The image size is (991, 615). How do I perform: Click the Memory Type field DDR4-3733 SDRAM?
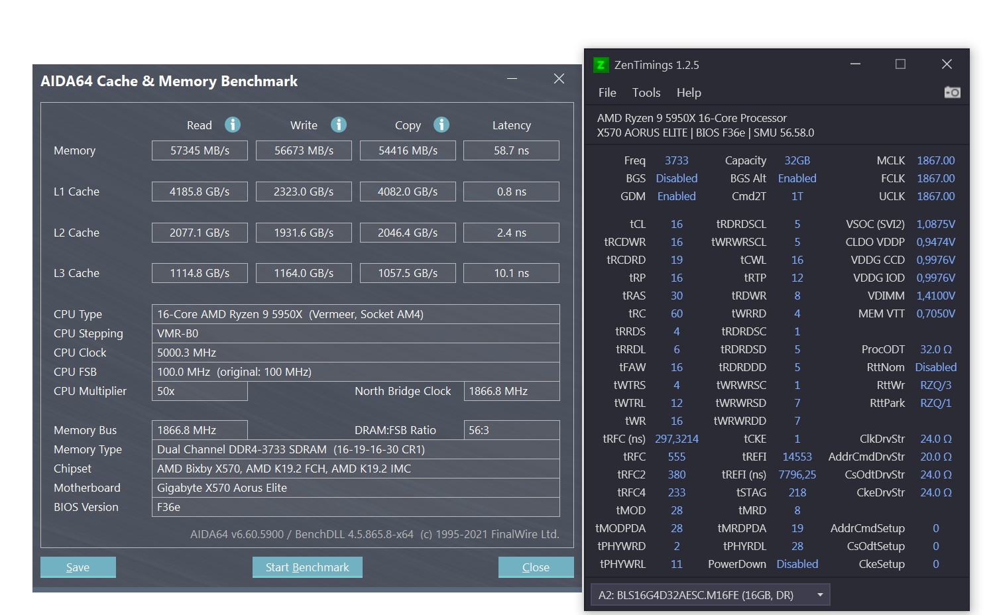tap(356, 449)
